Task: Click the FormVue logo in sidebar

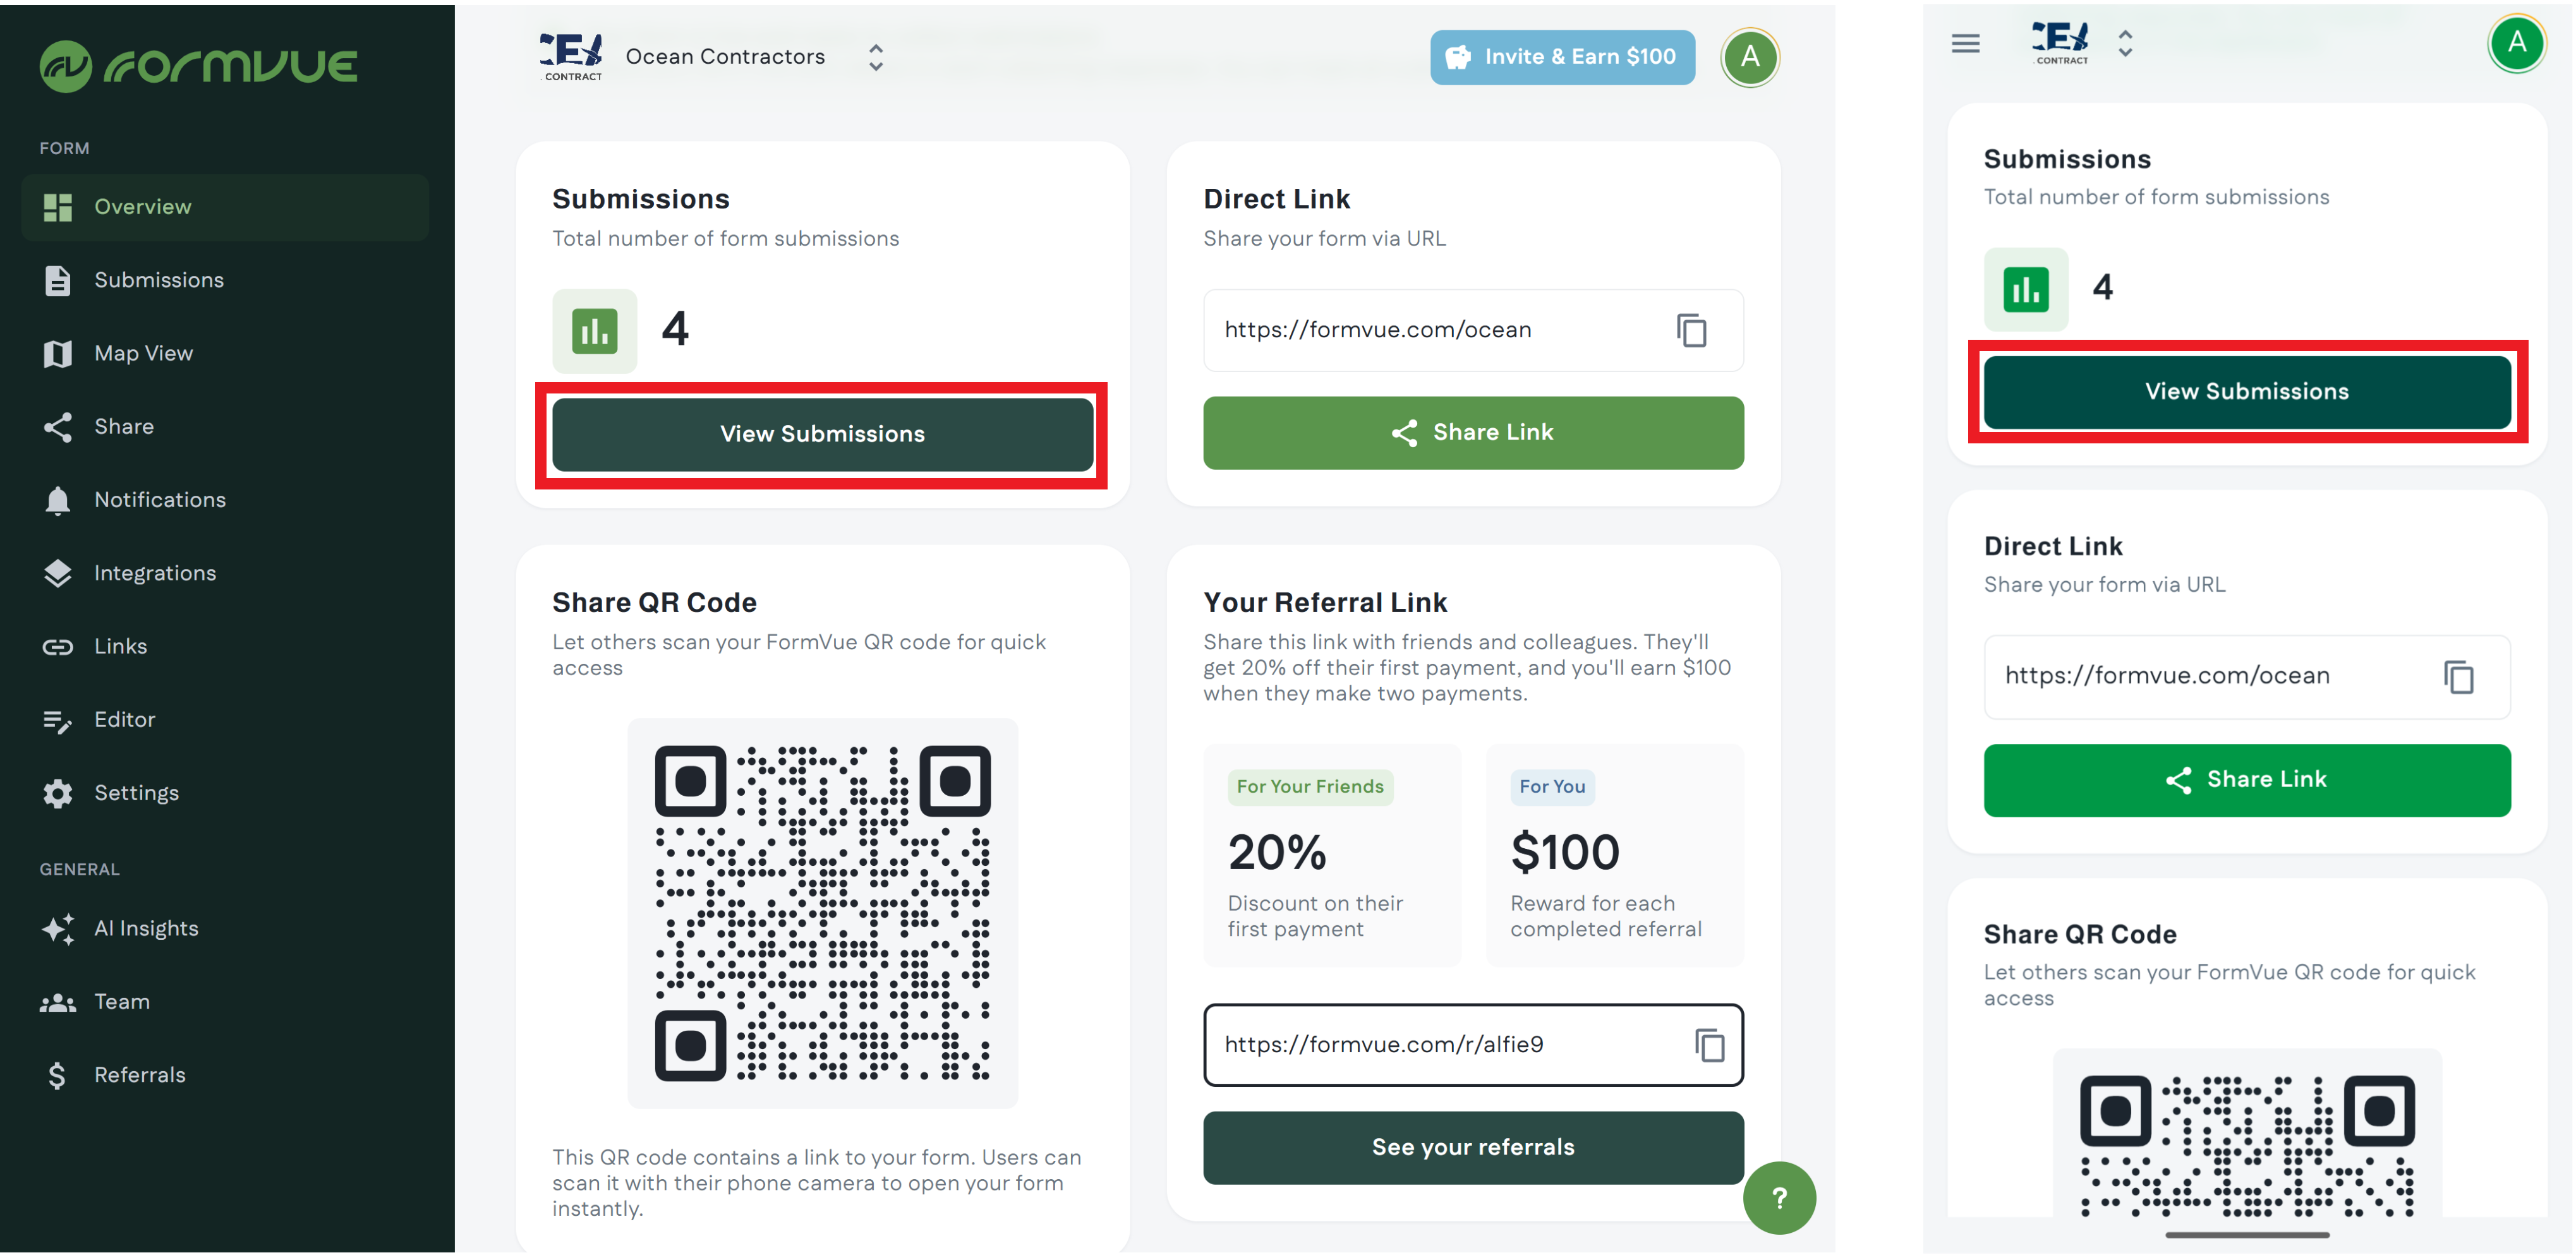Action: (x=198, y=67)
